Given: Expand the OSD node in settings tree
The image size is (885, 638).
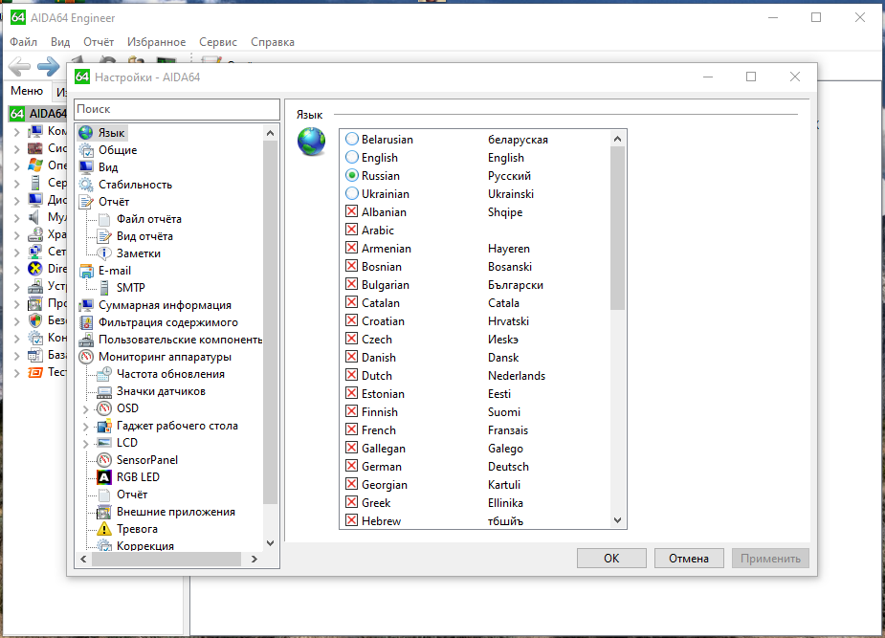Looking at the screenshot, I should pyautogui.click(x=86, y=409).
